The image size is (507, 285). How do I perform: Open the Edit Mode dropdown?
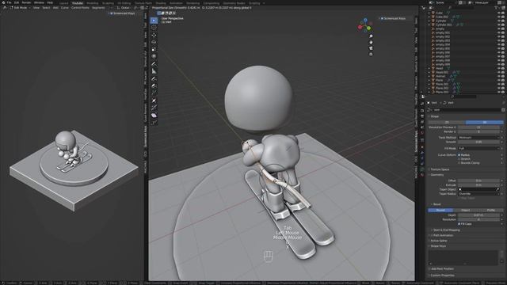click(x=20, y=8)
